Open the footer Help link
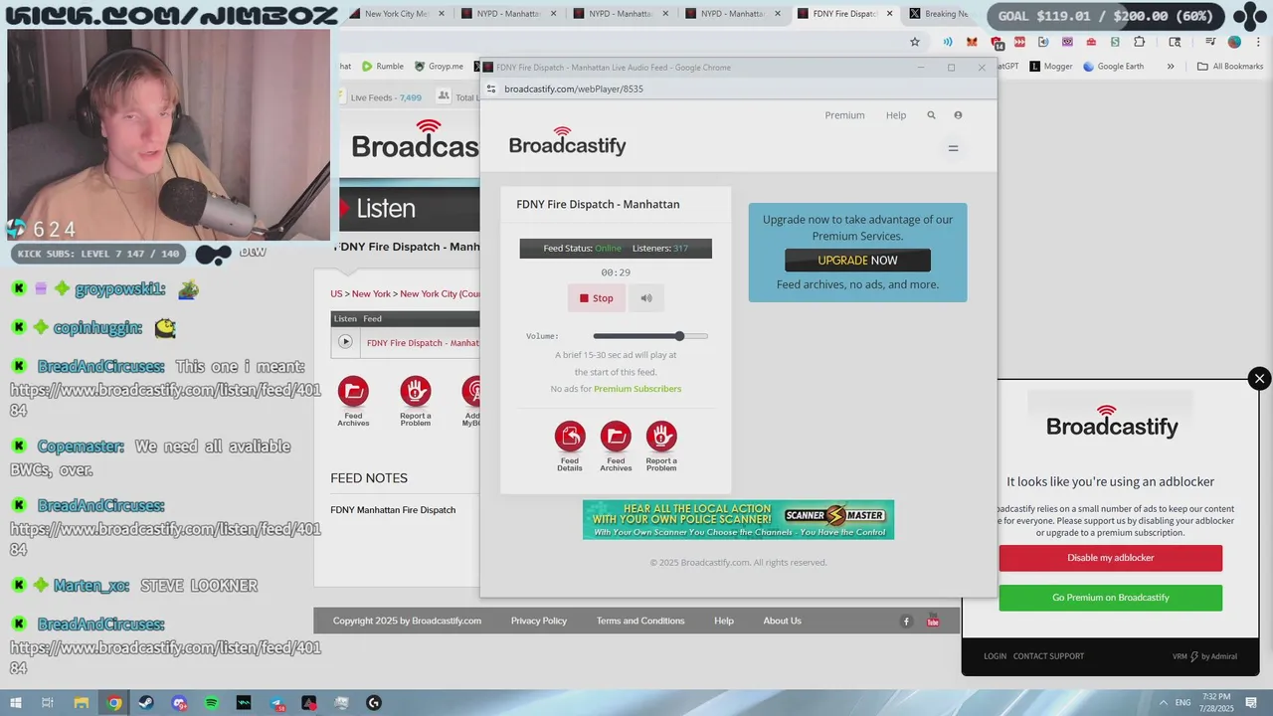The width and height of the screenshot is (1273, 716). click(724, 621)
